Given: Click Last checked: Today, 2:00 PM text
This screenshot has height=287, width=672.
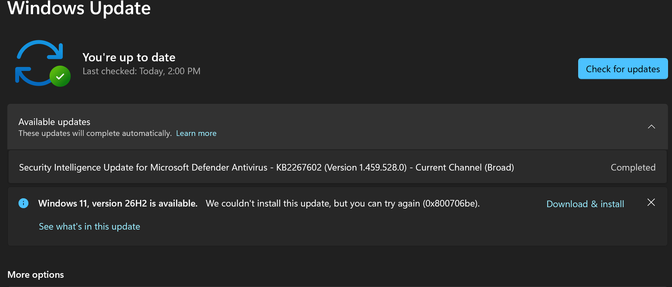Looking at the screenshot, I should pyautogui.click(x=141, y=71).
